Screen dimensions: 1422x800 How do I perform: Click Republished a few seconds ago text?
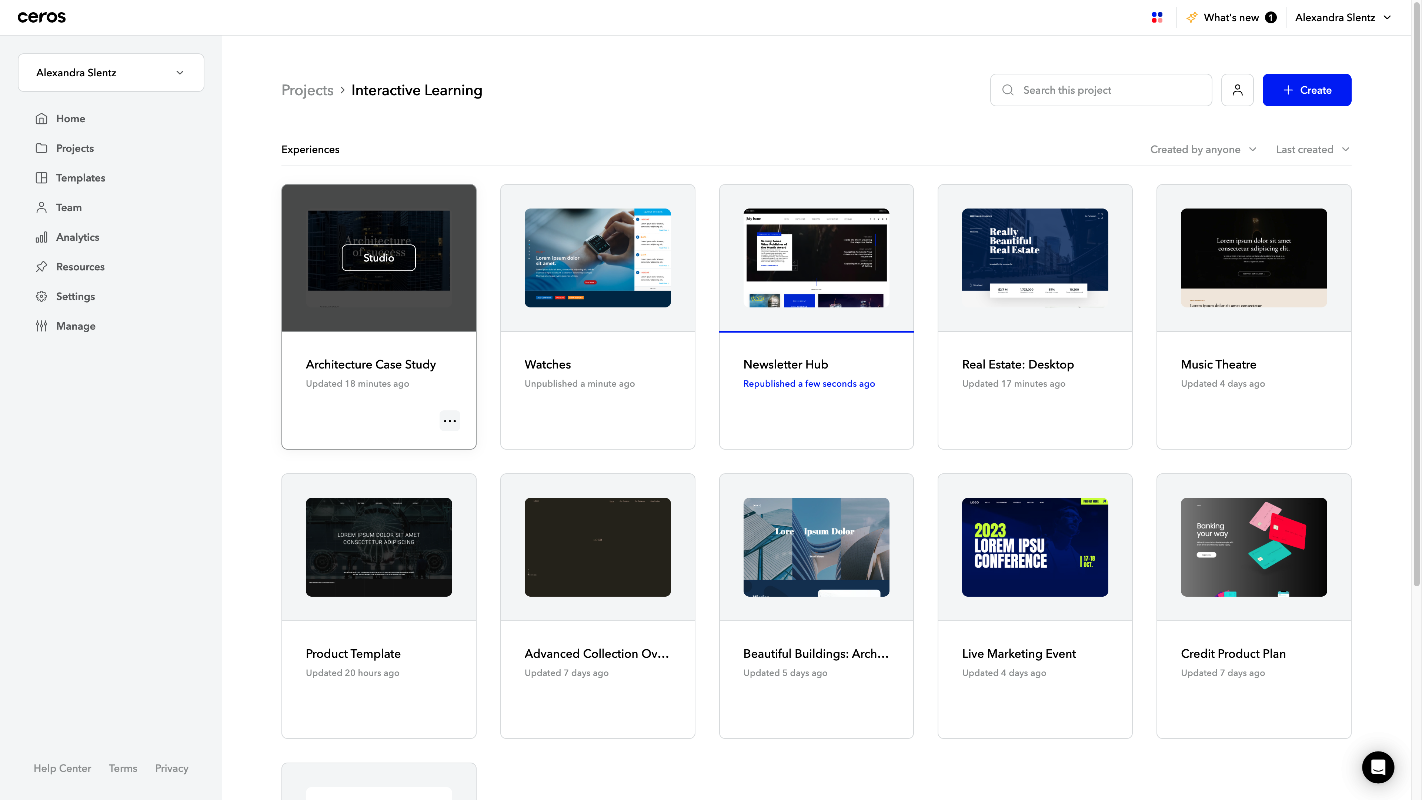tap(809, 384)
